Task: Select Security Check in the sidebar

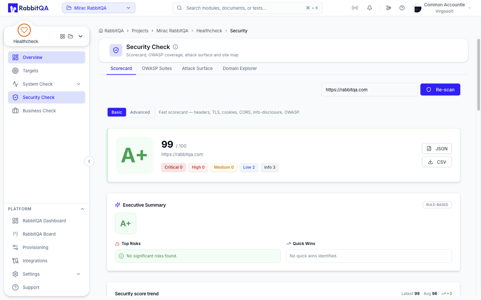Action: (x=46, y=97)
